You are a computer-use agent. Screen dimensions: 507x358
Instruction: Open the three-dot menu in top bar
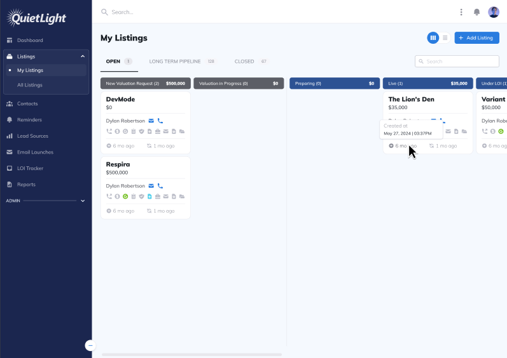[x=461, y=12]
